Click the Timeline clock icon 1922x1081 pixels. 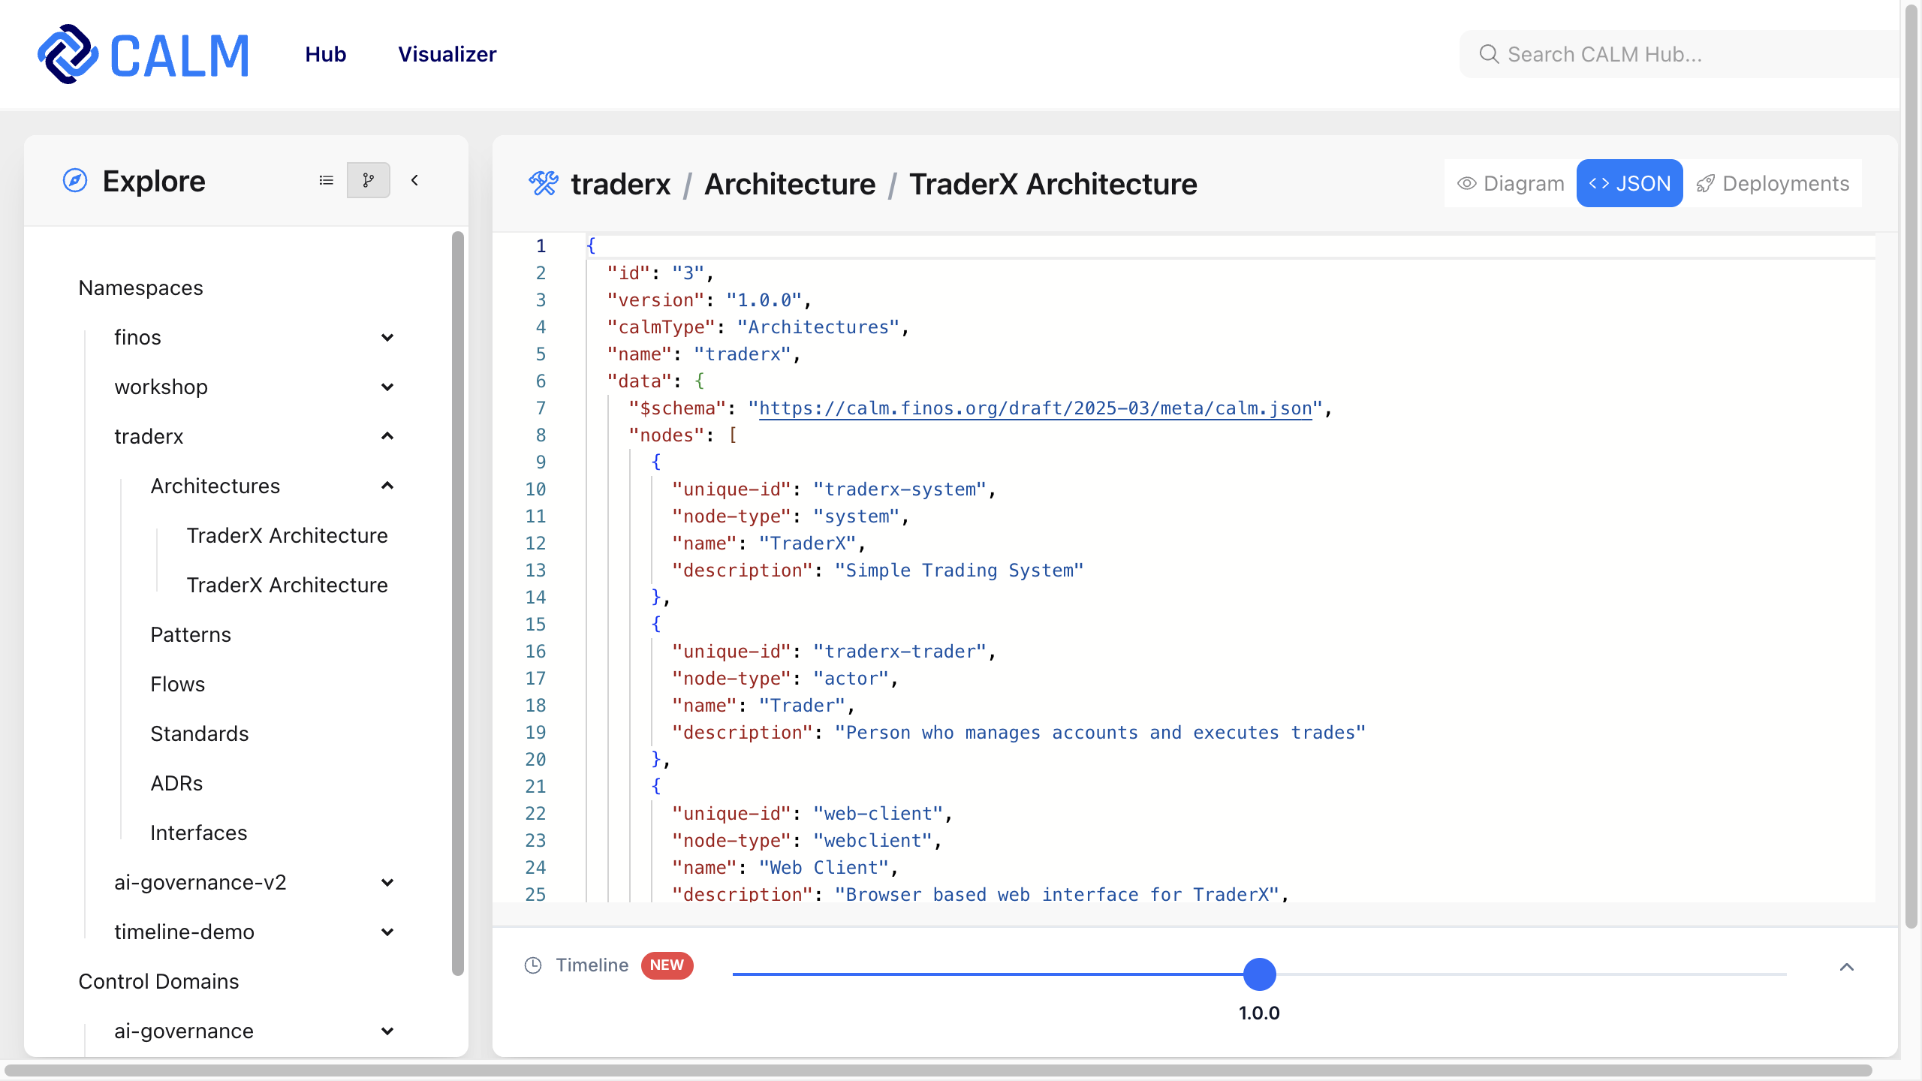pyautogui.click(x=533, y=965)
